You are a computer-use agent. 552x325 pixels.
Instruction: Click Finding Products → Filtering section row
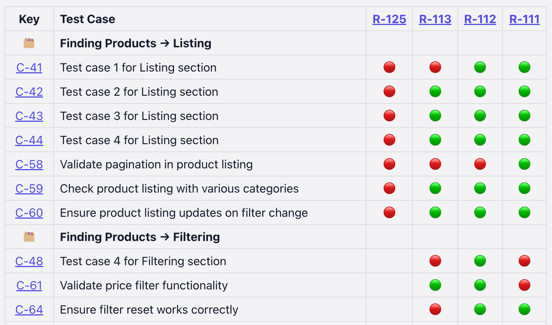[x=140, y=237]
